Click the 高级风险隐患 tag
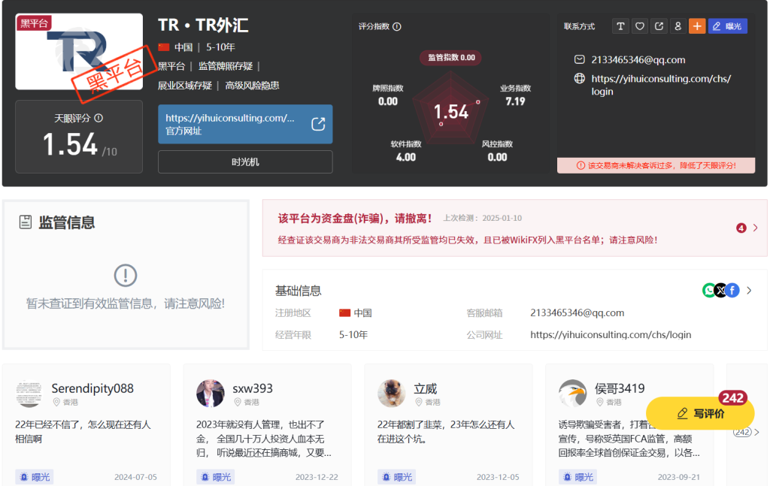Viewport: 770px width, 486px height. pos(252,86)
